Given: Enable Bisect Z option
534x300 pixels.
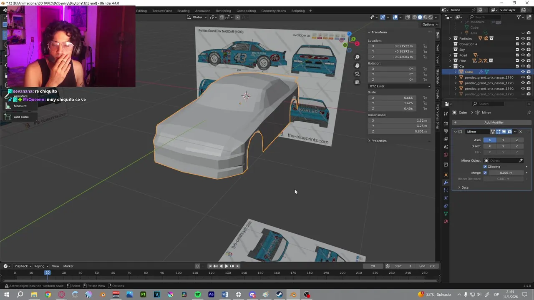Looking at the screenshot, I should click(516, 146).
